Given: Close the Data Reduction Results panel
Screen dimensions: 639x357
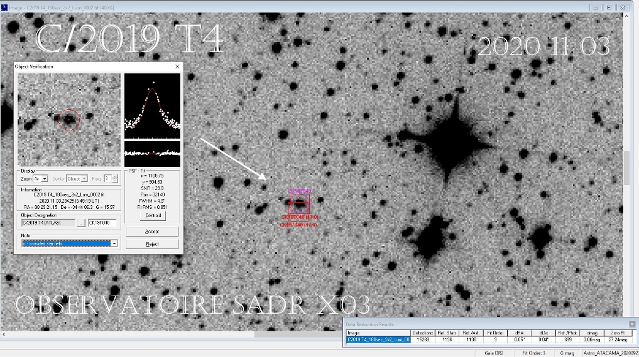Looking at the screenshot, I should coord(632,324).
